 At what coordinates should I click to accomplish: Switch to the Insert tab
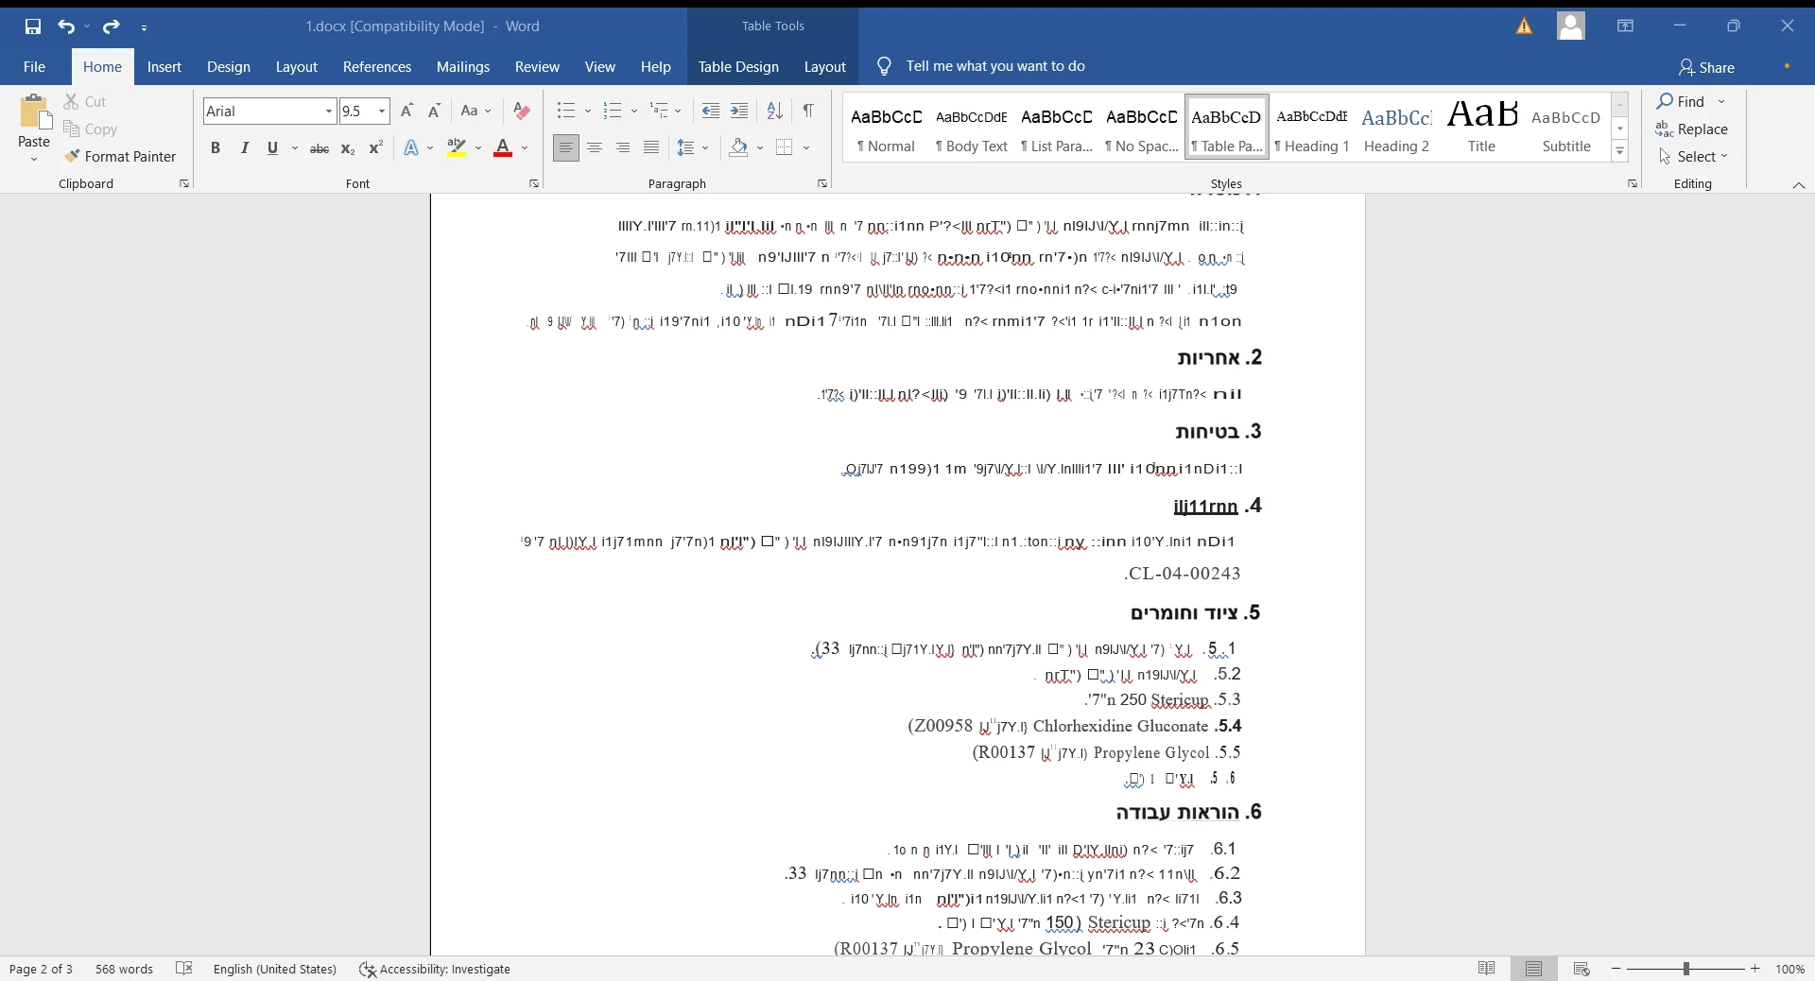tap(164, 67)
